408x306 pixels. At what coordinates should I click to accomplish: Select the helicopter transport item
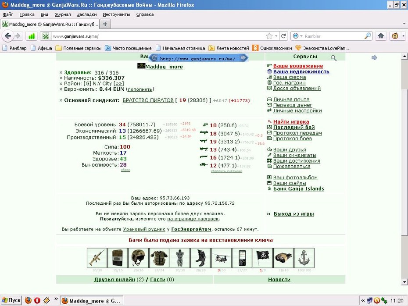point(221,258)
